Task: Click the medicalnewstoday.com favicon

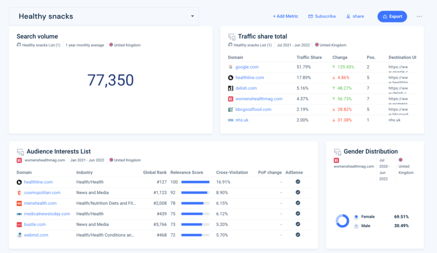Action: pos(19,214)
